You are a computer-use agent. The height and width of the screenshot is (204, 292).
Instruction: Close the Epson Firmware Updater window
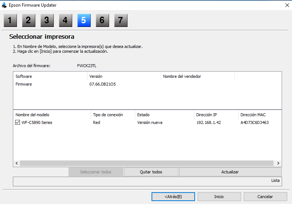pyautogui.click(x=287, y=5)
